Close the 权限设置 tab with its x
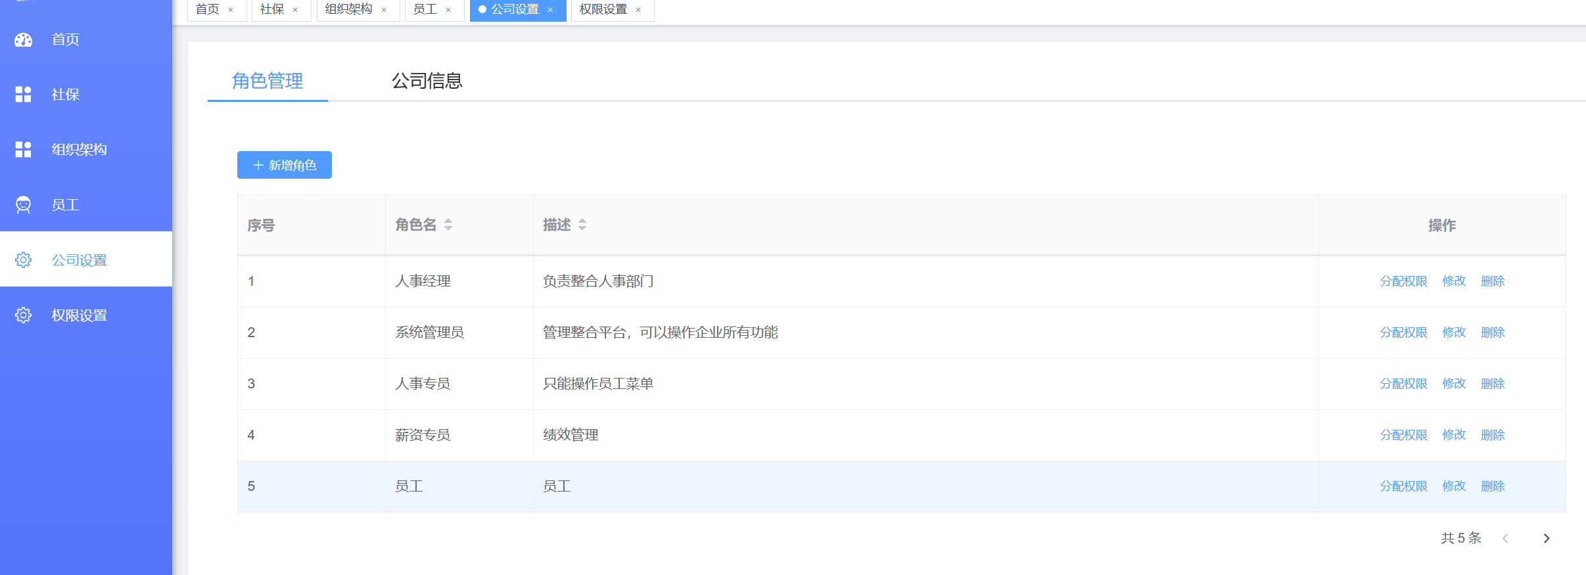Viewport: 1586px width, 575px height. pyautogui.click(x=638, y=10)
